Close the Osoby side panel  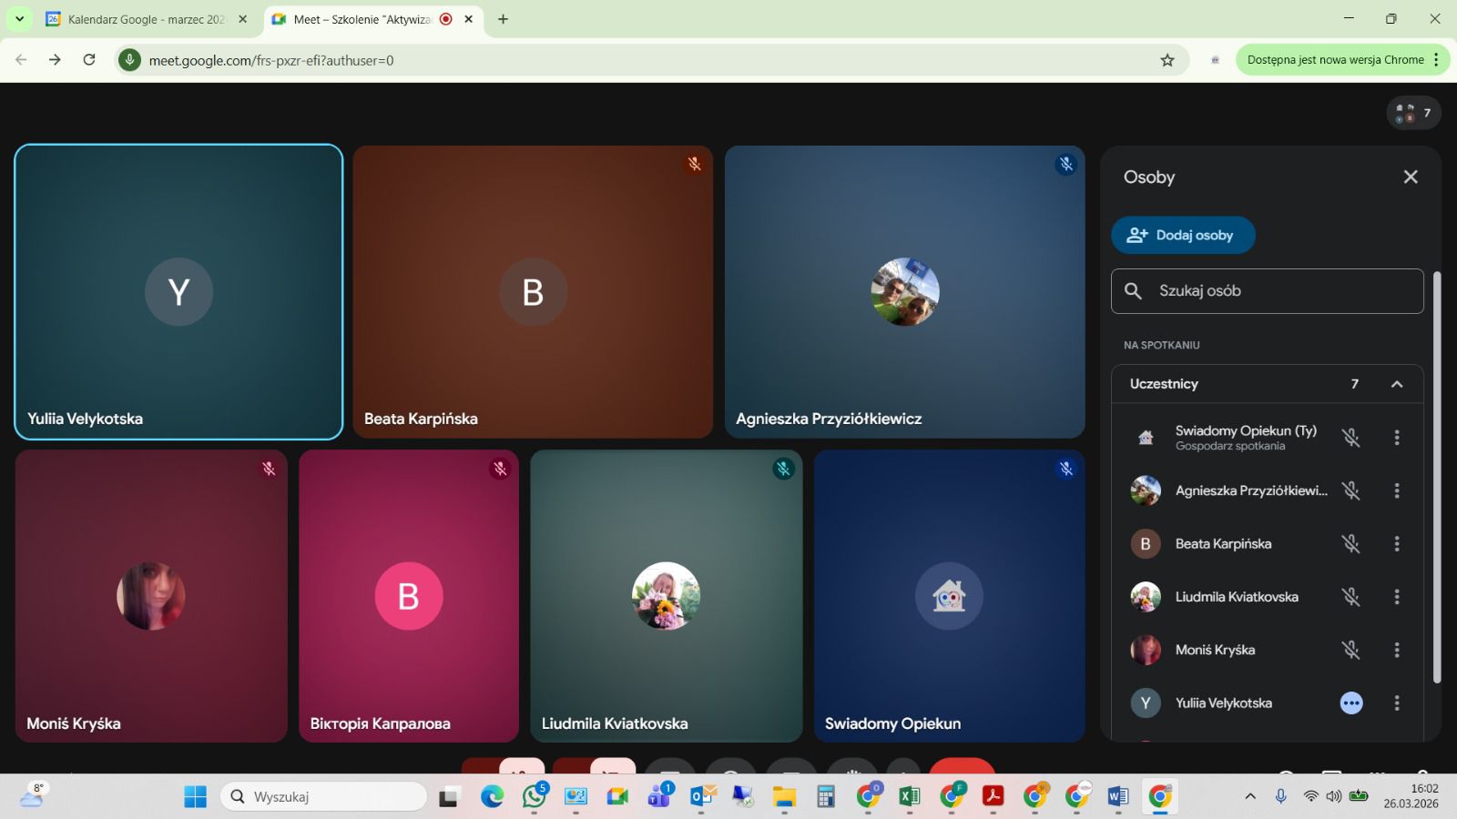[x=1410, y=177]
